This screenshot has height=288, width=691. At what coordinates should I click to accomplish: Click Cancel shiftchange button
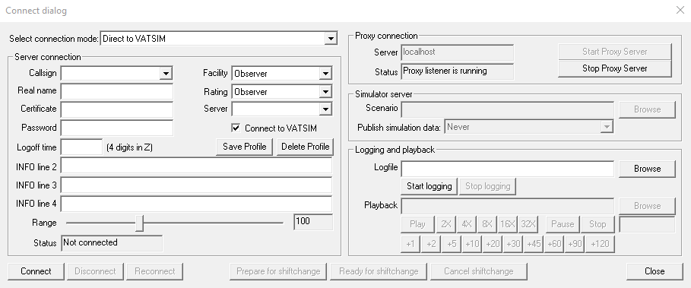[479, 271]
